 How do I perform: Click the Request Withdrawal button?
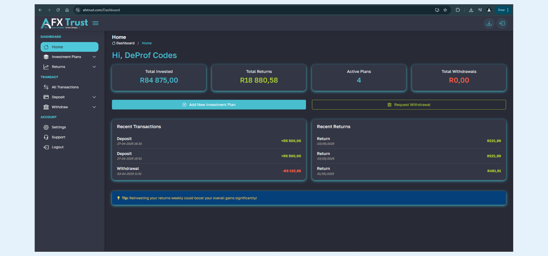click(x=409, y=104)
